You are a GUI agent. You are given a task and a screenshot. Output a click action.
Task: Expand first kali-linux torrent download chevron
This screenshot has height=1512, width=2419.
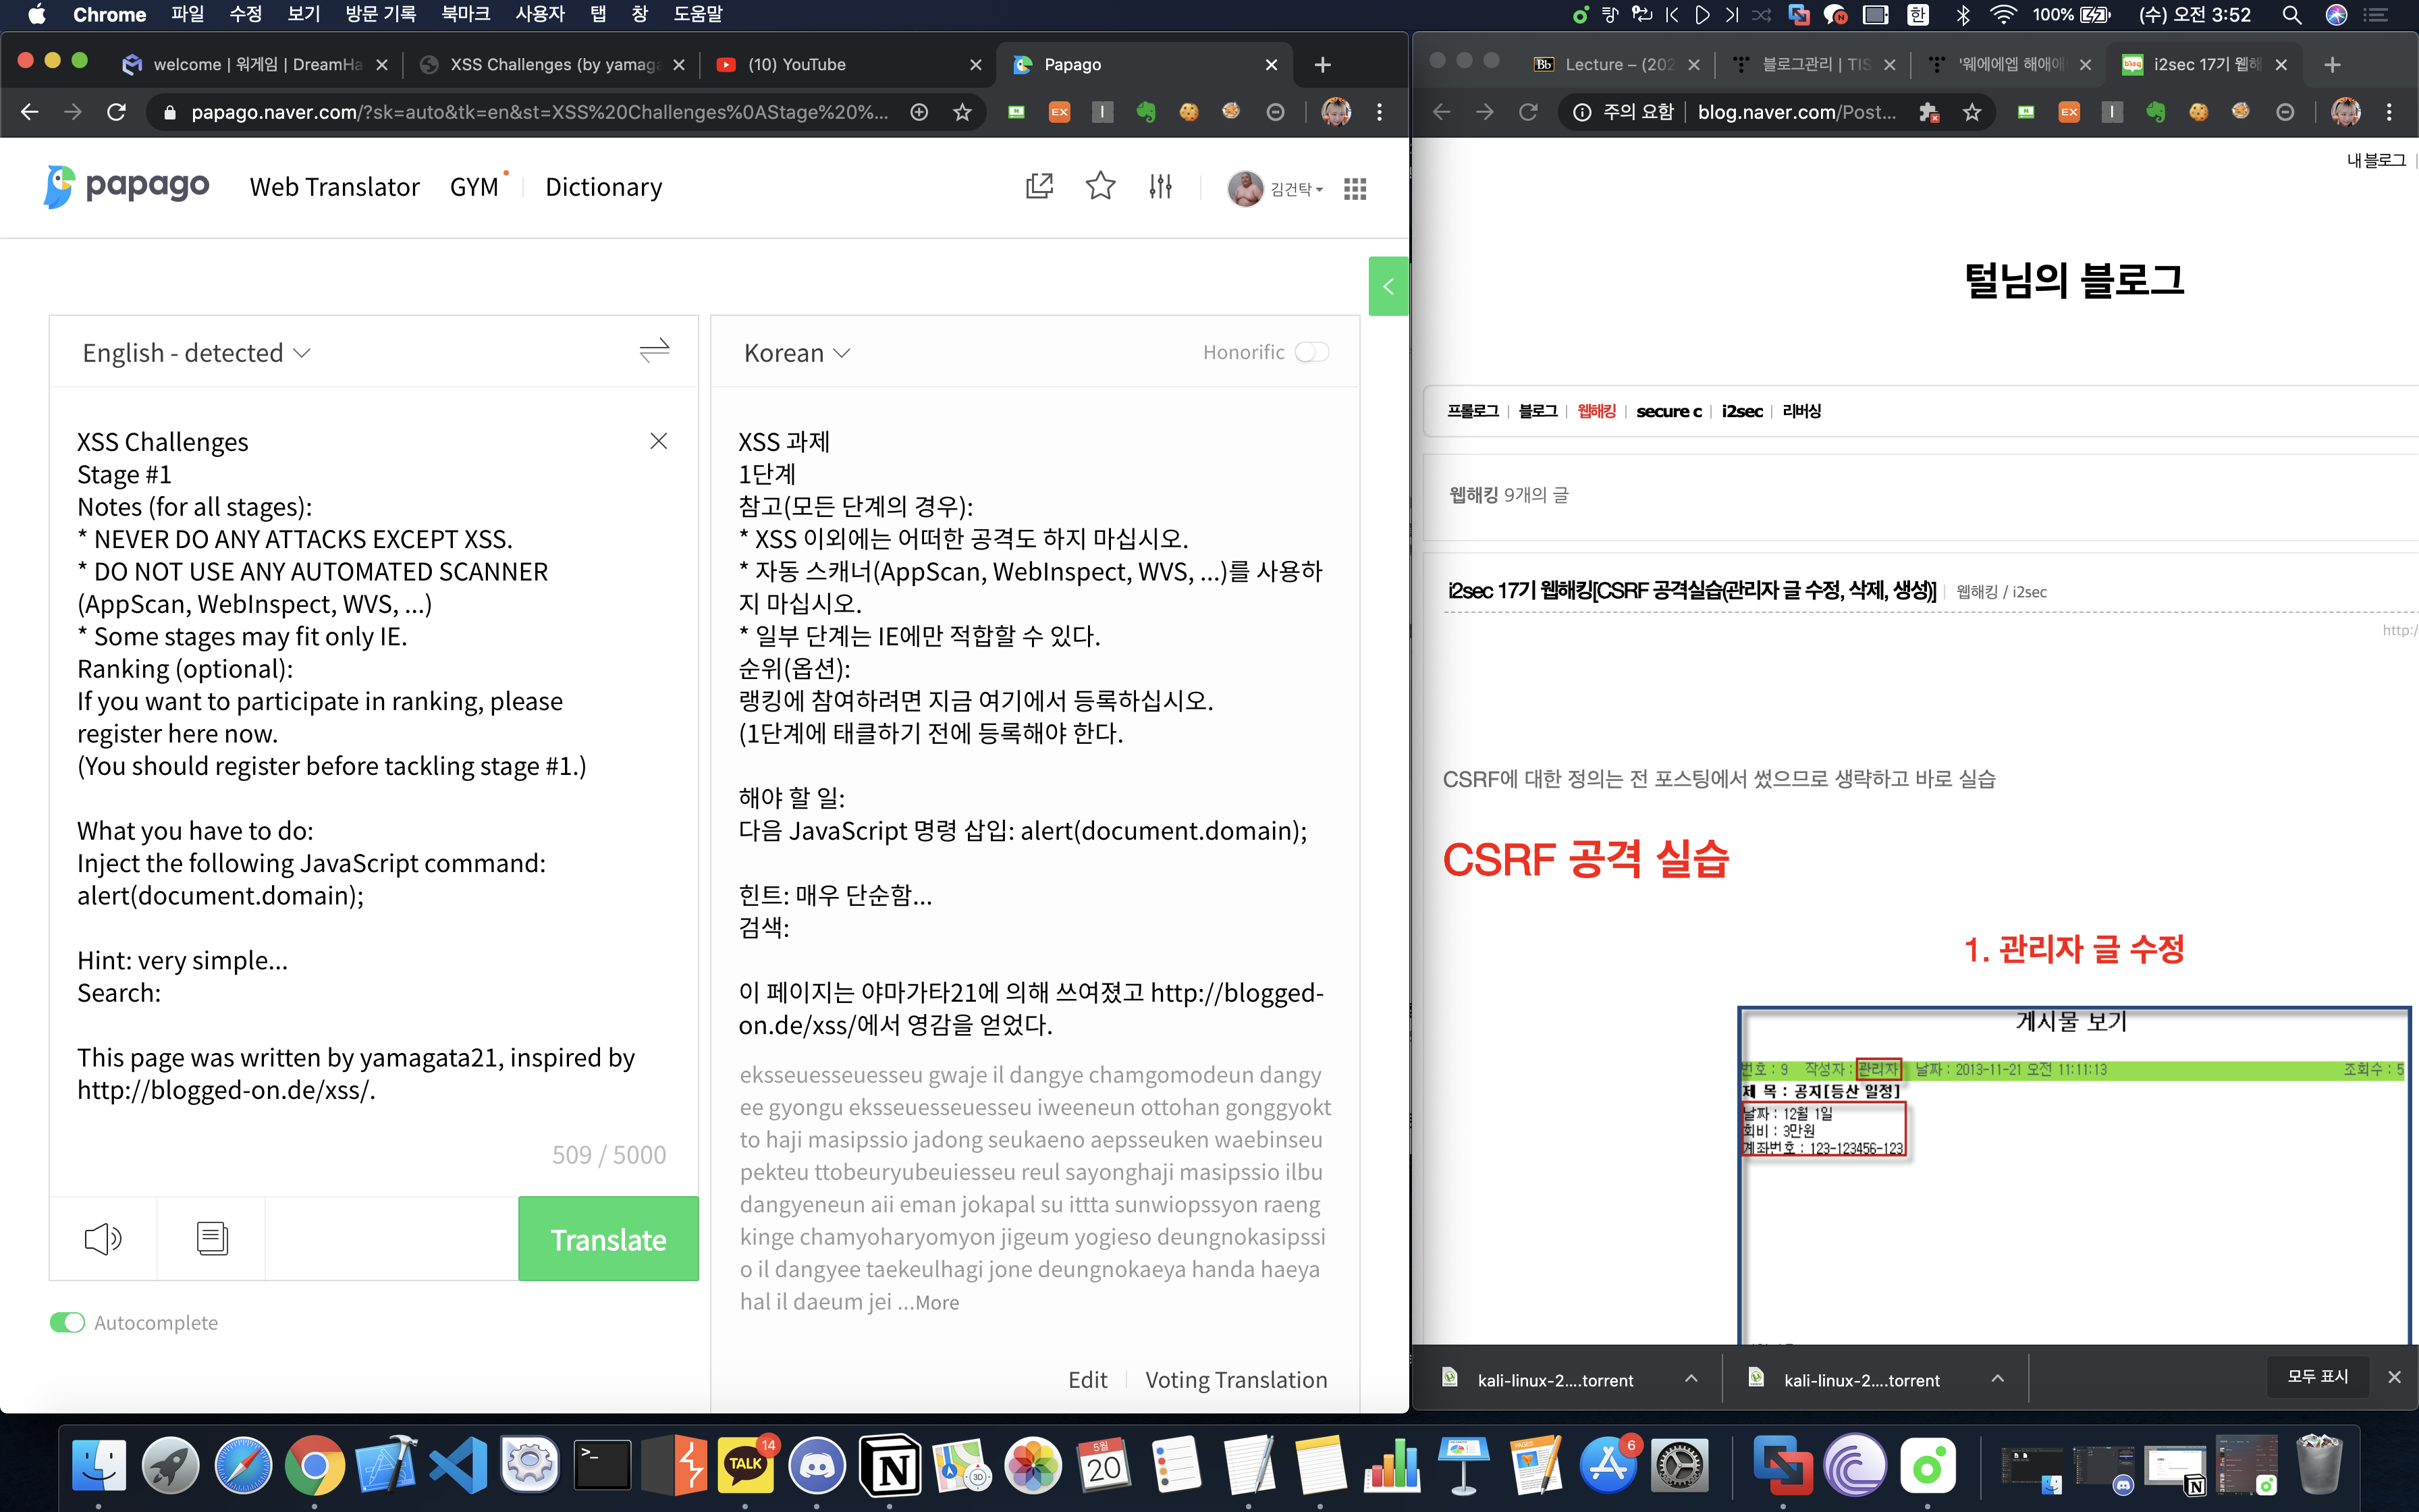tap(1690, 1378)
